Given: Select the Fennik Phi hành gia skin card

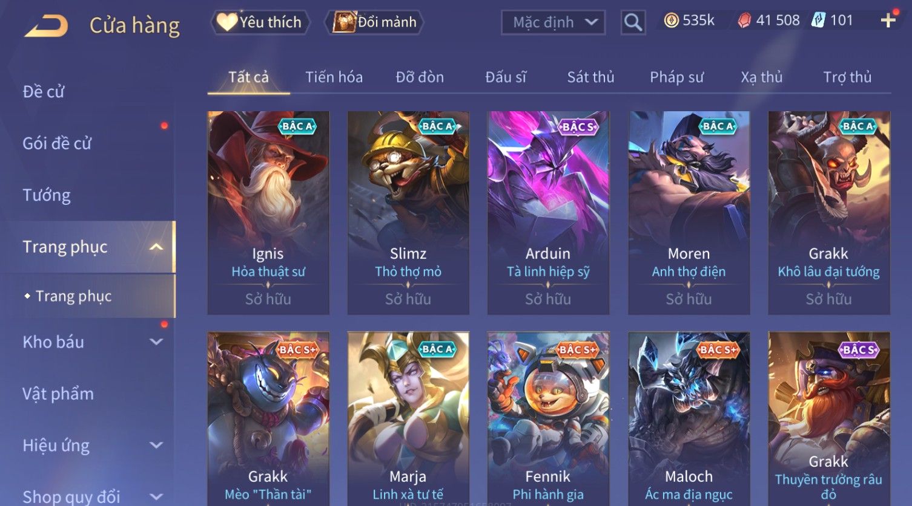Looking at the screenshot, I should [548, 418].
